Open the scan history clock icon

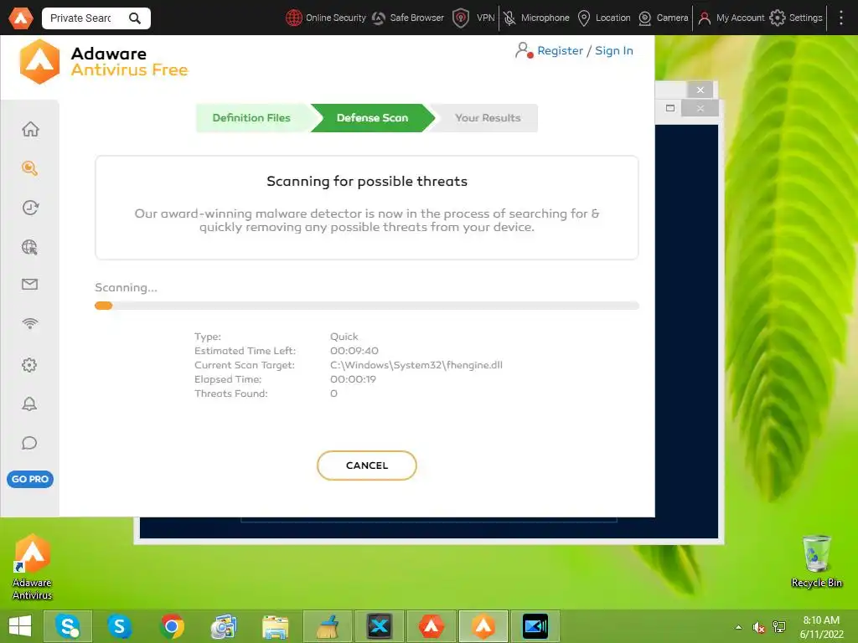pyautogui.click(x=30, y=208)
